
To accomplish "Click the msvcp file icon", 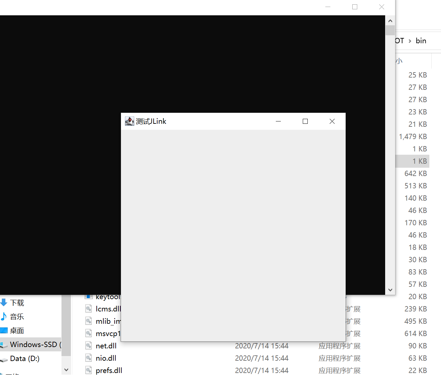I will (x=89, y=333).
